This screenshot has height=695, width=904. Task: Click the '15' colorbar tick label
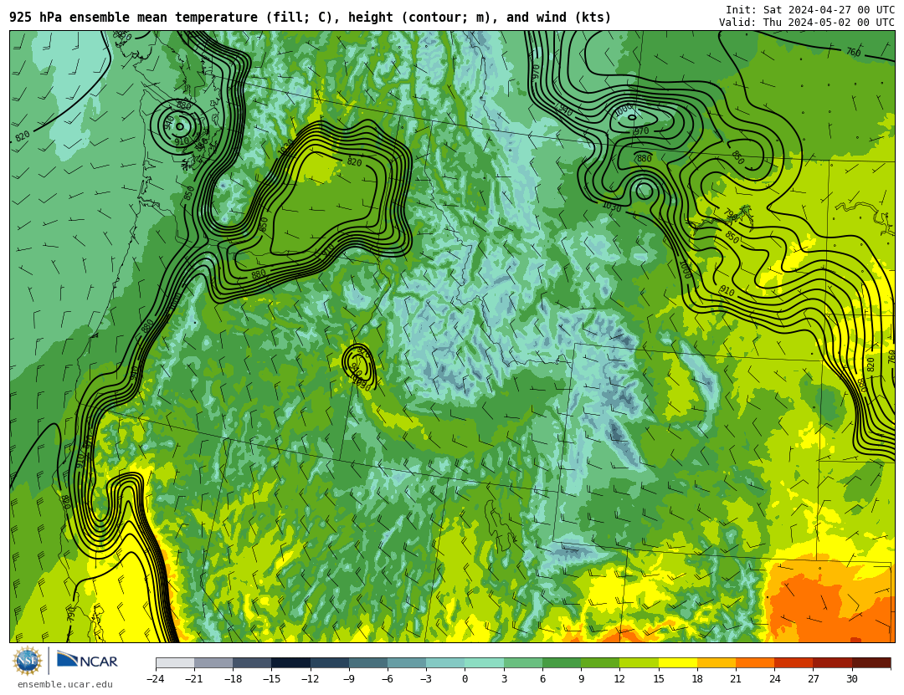(x=659, y=679)
